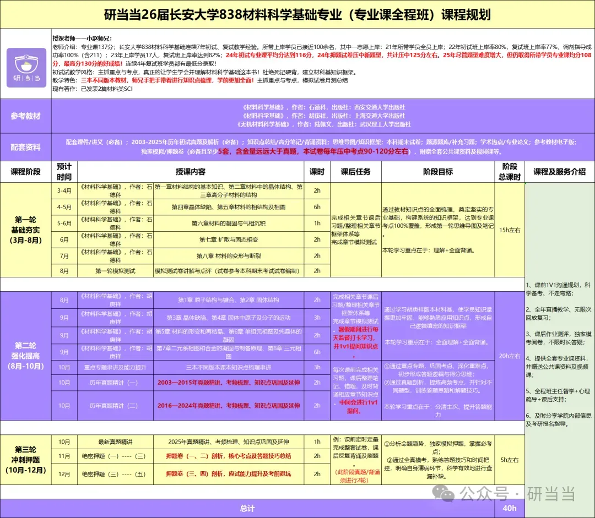Click the '阶段总课时' column header
This screenshot has height=518, width=595.
tap(510, 172)
